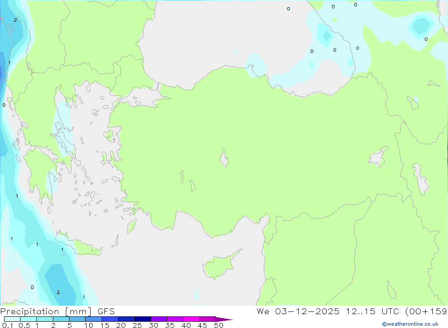
Task: Select the 2–5 mm legend color box
Action: (61, 319)
